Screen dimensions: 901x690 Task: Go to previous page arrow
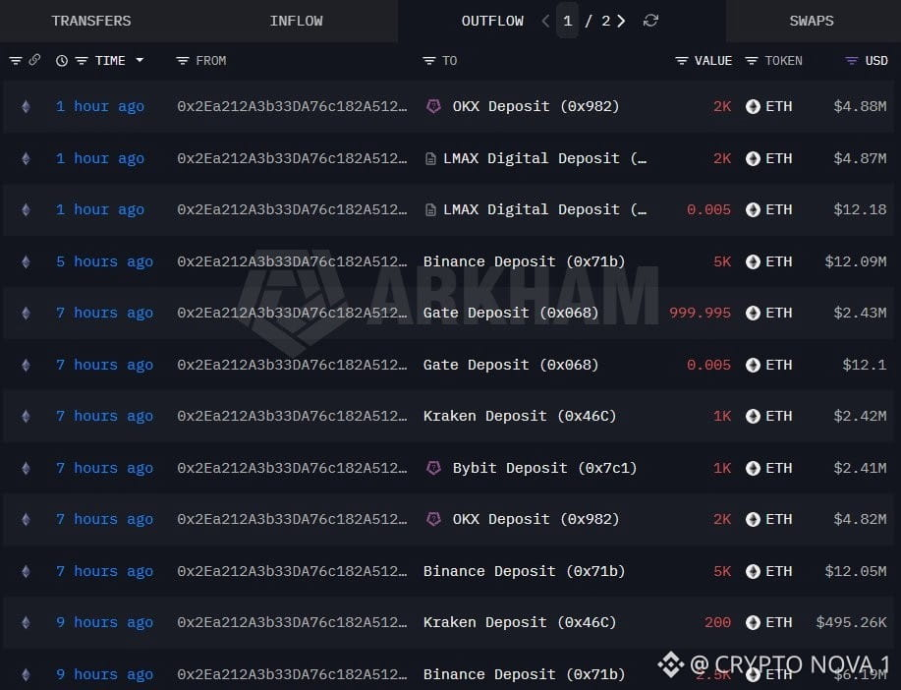[545, 22]
